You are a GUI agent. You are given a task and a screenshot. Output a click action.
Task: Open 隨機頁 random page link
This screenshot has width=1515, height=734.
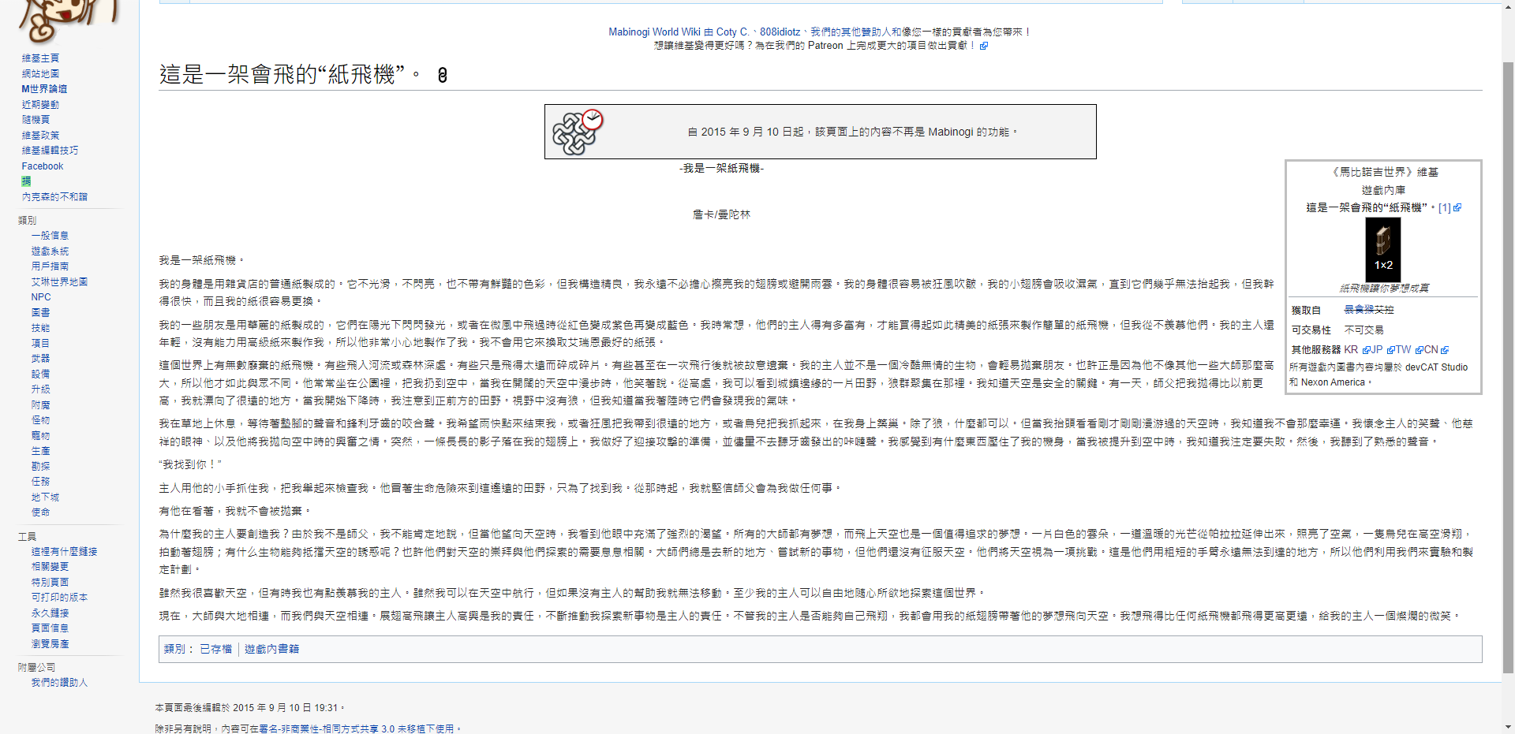click(36, 120)
